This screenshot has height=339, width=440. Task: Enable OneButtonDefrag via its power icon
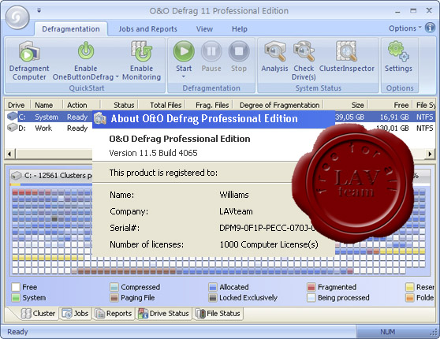(86, 50)
